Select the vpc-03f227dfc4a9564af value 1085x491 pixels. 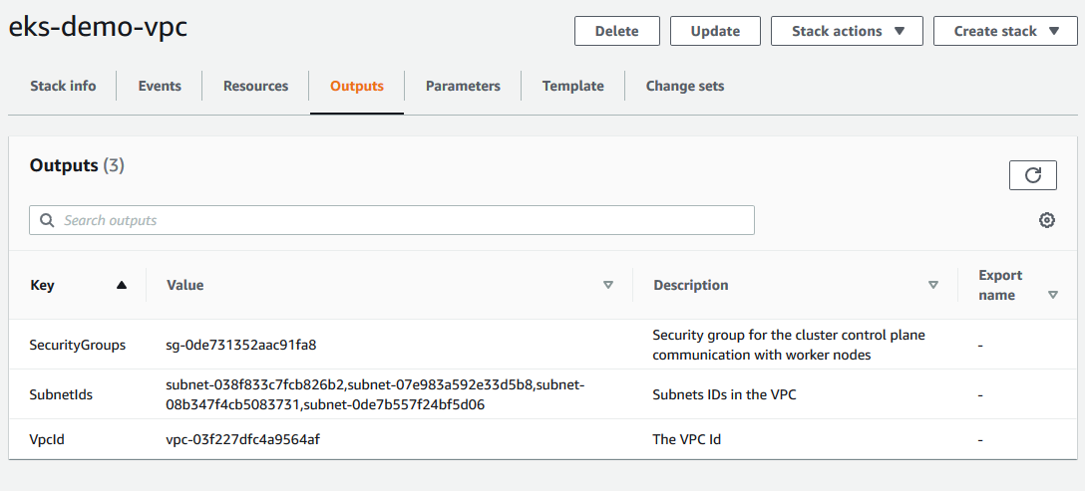243,439
